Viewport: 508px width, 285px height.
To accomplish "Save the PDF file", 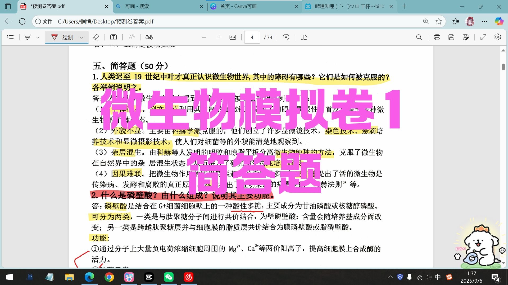I will pos(451,37).
